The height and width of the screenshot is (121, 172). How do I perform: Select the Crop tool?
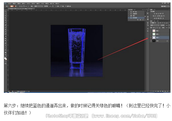point(5,20)
